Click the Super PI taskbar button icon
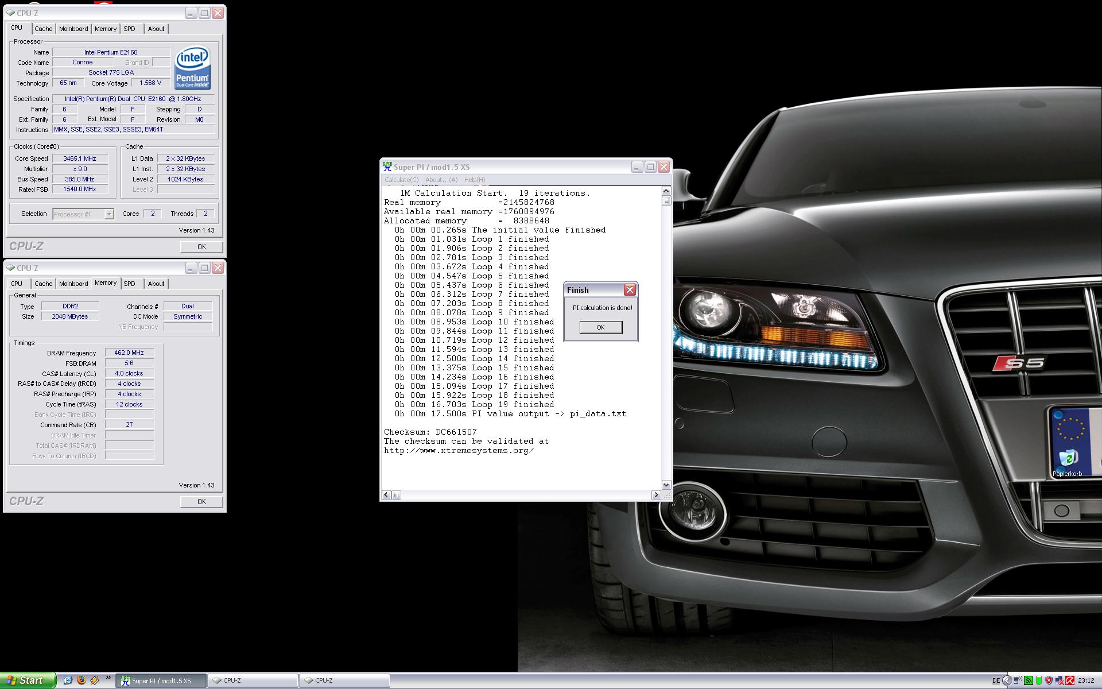The image size is (1102, 689). coord(125,680)
